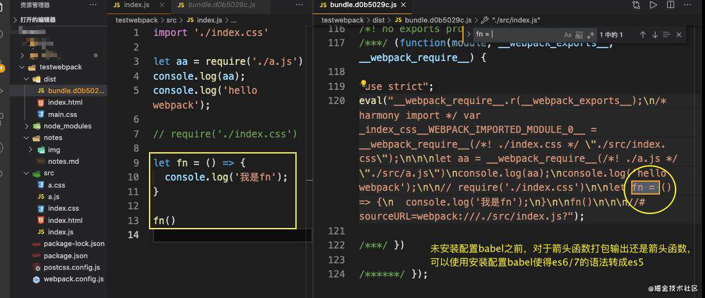Run the code with the play icon

(653, 5)
